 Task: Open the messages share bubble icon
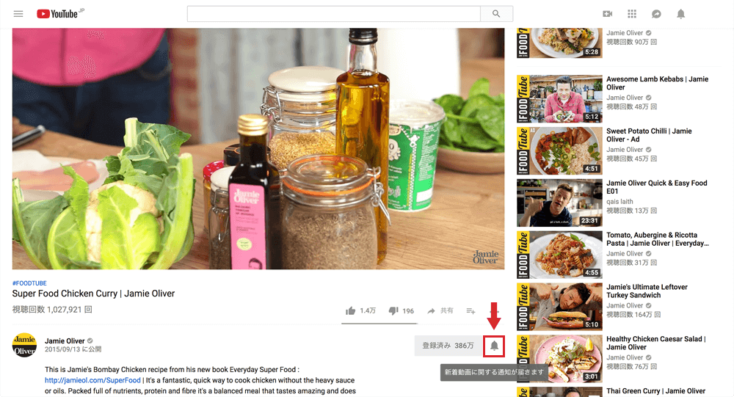click(656, 14)
